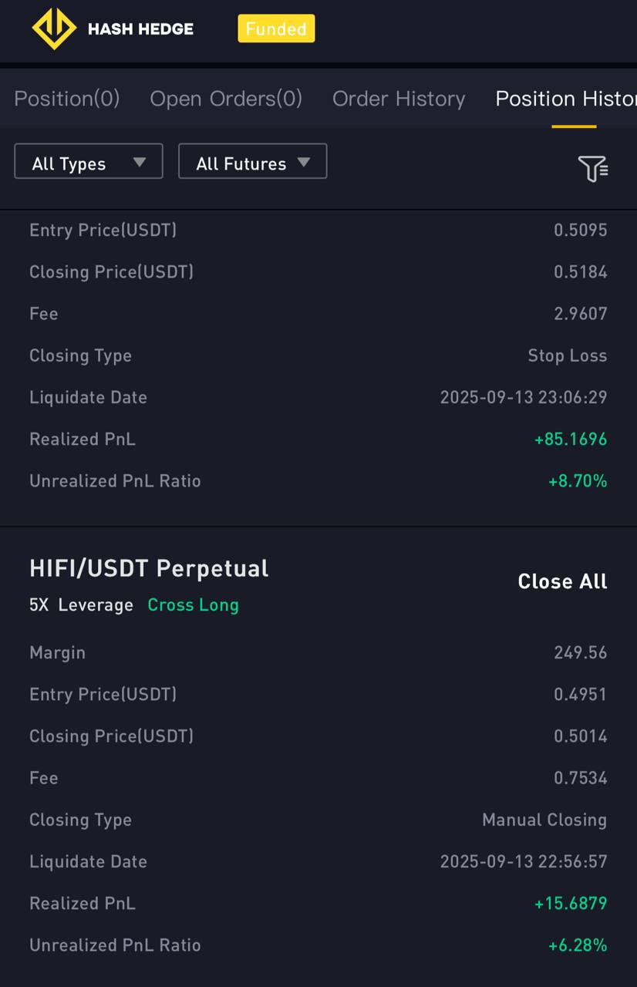Open the Open Orders(0) tab
Image resolution: width=637 pixels, height=987 pixels.
point(226,99)
